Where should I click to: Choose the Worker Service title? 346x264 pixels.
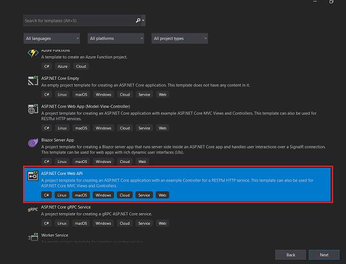tap(54, 235)
